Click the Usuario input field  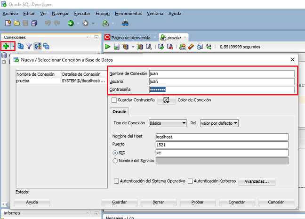click(222, 81)
